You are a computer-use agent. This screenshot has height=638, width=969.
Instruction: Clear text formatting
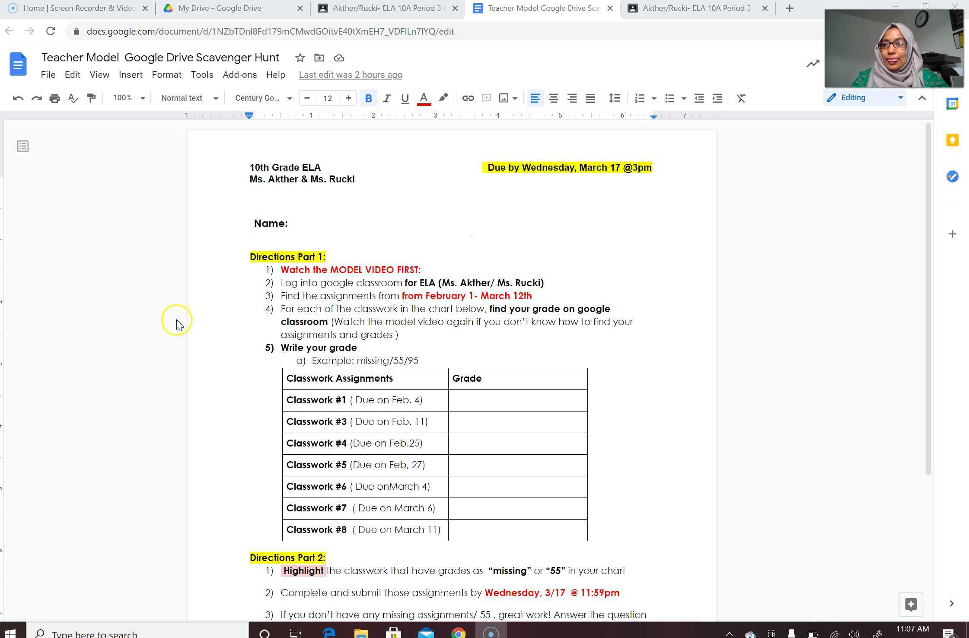point(741,98)
